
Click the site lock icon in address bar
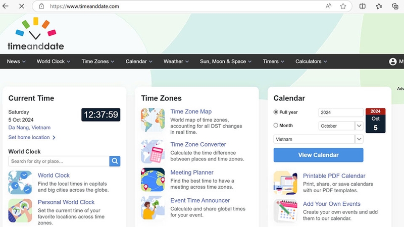[x=41, y=6]
